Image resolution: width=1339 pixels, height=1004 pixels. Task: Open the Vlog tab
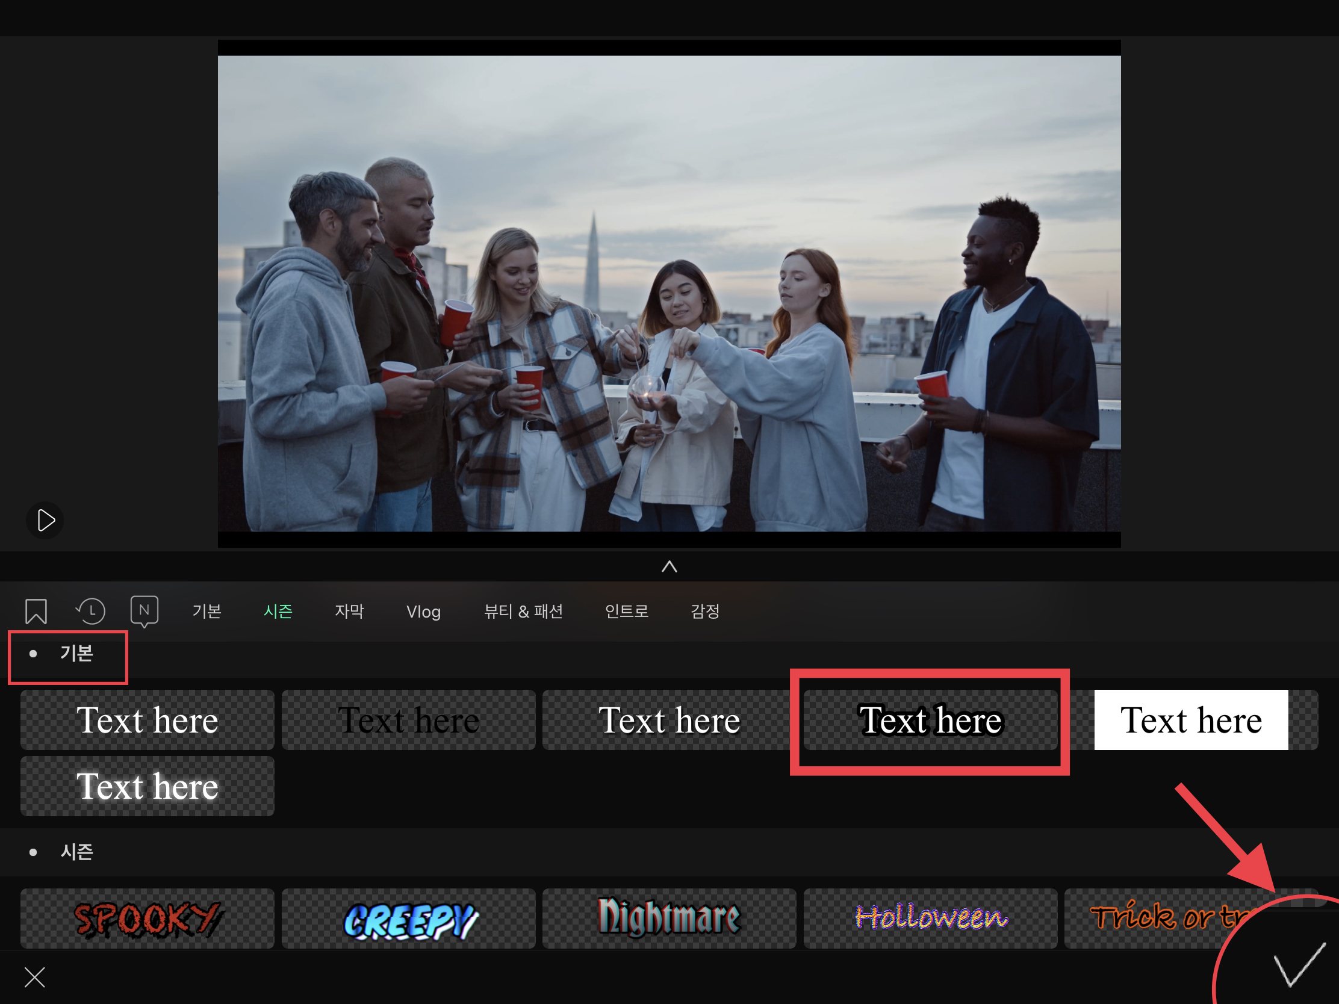pos(423,612)
